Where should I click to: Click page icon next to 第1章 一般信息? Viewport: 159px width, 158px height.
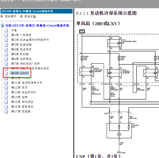[x=6, y=35]
